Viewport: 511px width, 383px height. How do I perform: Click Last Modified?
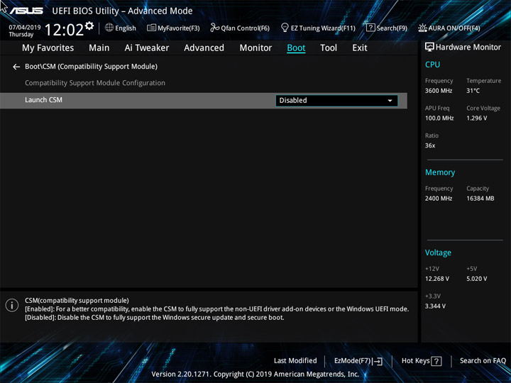tap(295, 361)
